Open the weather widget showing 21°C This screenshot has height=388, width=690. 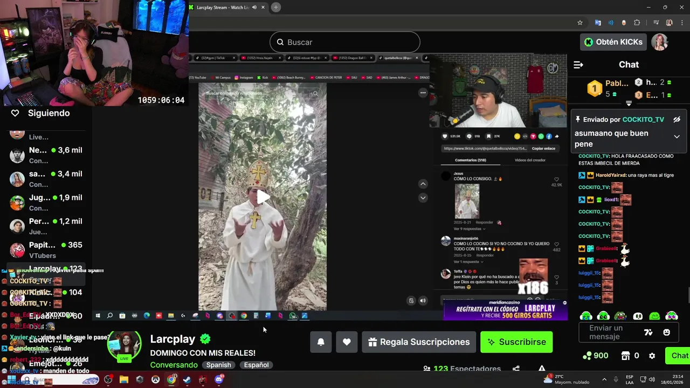tap(565, 379)
